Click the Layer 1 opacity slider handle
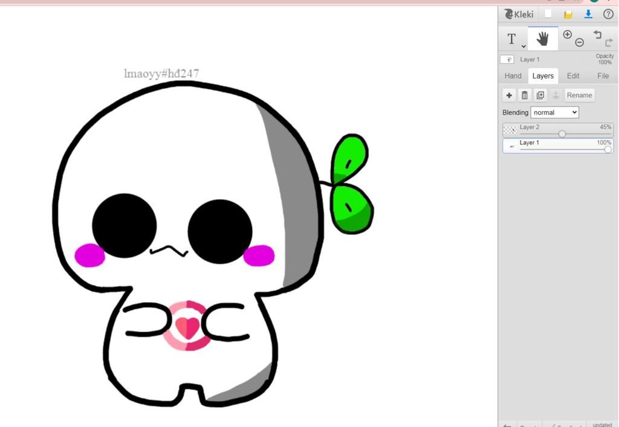619x427 pixels. pos(608,149)
